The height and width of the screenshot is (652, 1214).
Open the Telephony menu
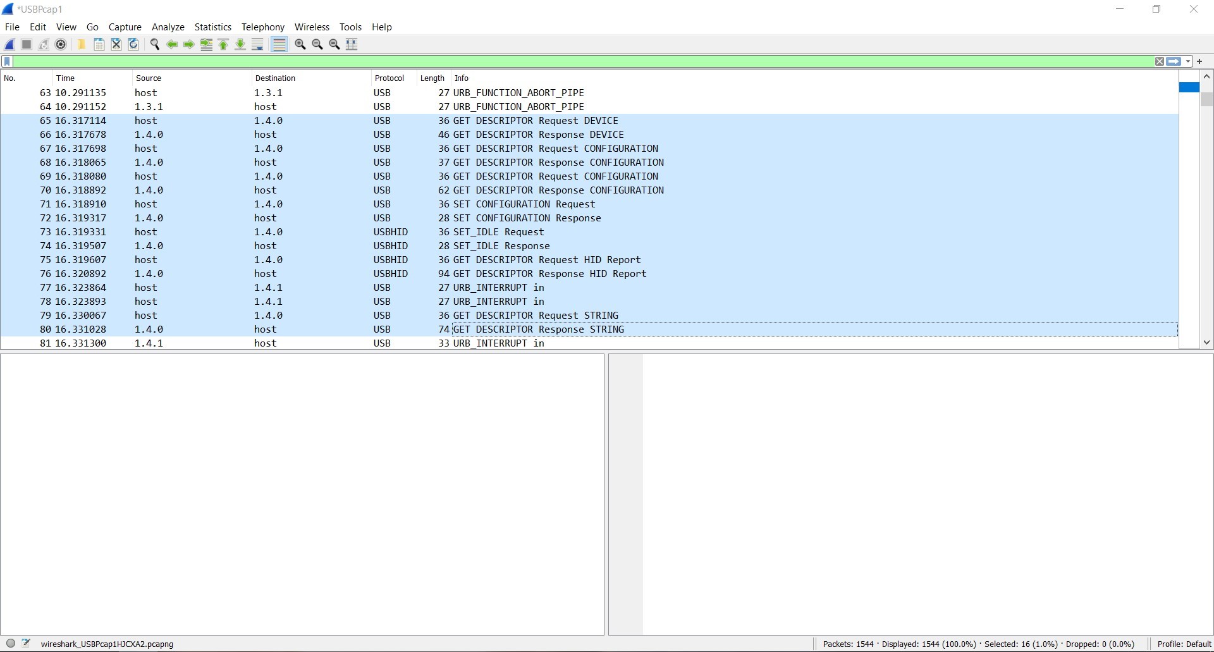(262, 27)
